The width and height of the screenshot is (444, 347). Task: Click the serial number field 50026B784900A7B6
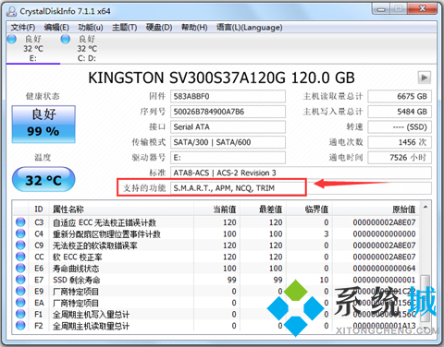(228, 112)
